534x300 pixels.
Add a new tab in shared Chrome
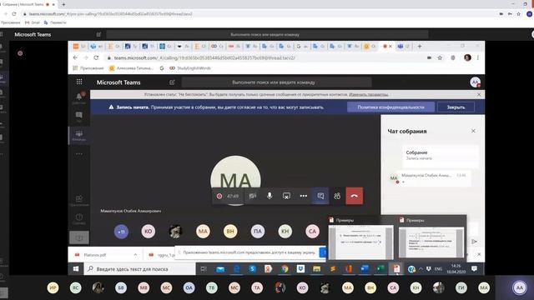point(420,47)
